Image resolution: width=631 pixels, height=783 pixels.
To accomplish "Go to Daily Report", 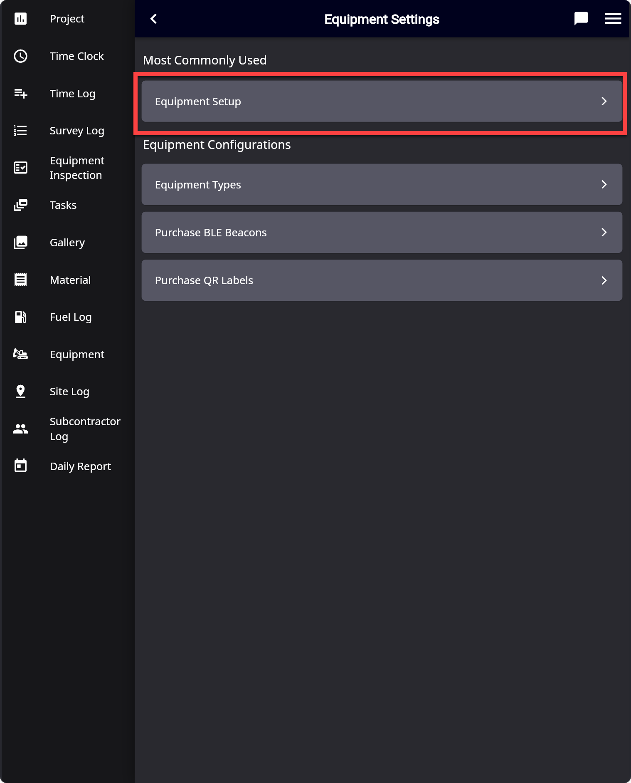I will click(x=67, y=466).
